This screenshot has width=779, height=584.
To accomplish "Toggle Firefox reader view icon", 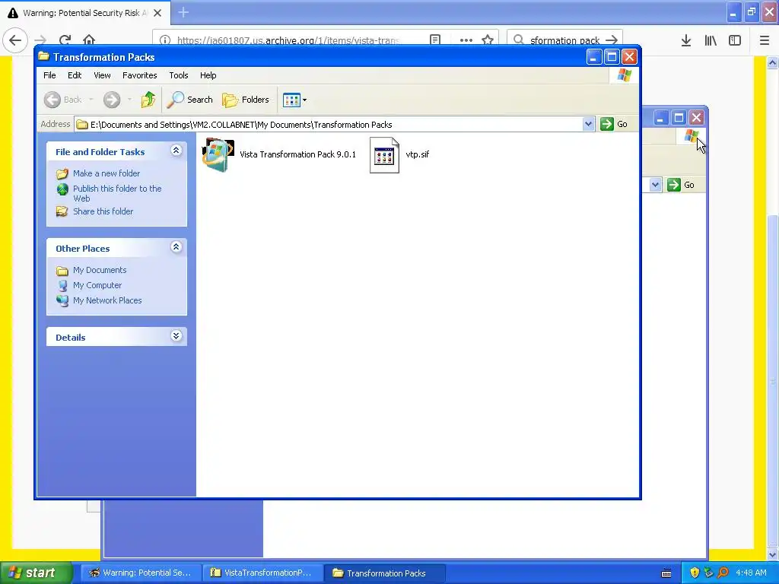I will [435, 40].
